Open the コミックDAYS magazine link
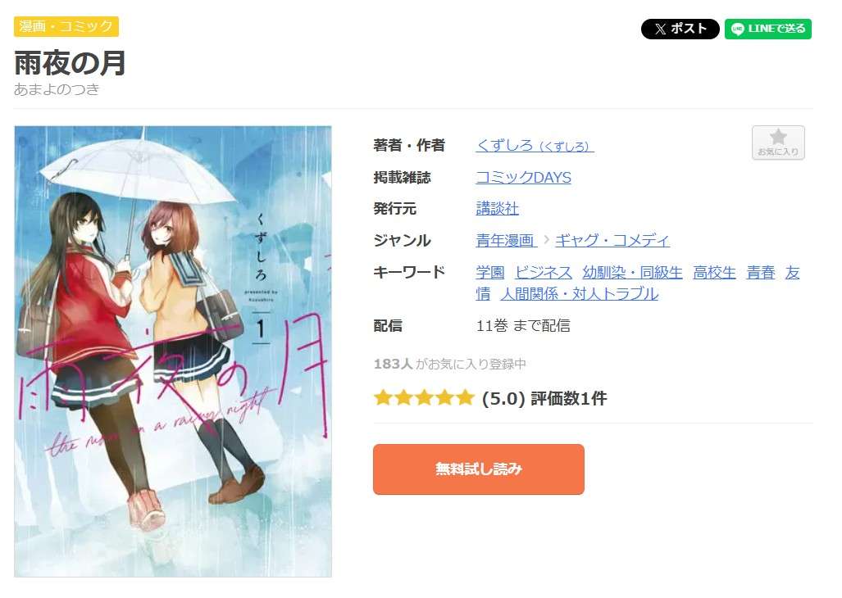The image size is (842, 598). click(x=524, y=178)
